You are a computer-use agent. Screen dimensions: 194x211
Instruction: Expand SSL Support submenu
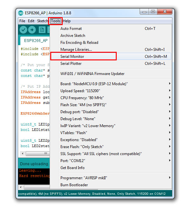[111, 154]
